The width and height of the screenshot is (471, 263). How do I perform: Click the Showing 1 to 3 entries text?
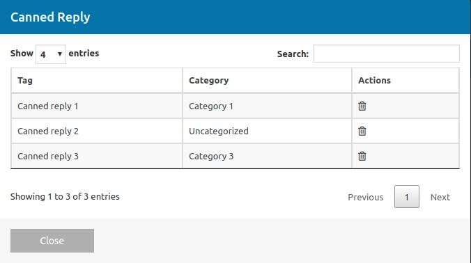65,197
